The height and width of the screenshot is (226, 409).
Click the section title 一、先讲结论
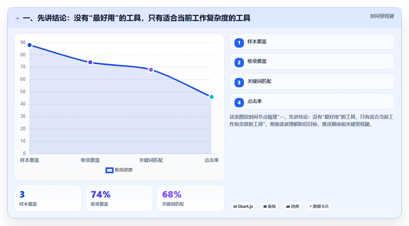pyautogui.click(x=137, y=18)
